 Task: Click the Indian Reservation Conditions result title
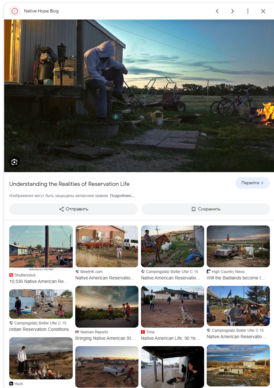pos(39,329)
